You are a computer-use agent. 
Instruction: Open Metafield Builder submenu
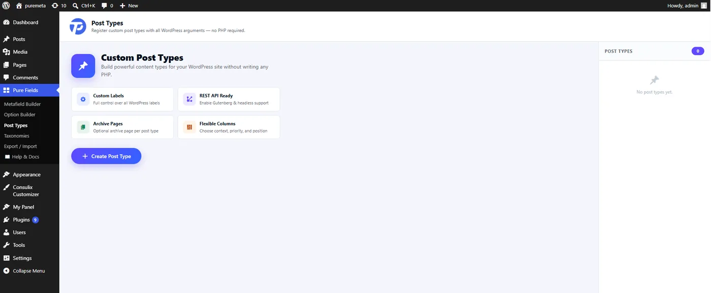[22, 104]
